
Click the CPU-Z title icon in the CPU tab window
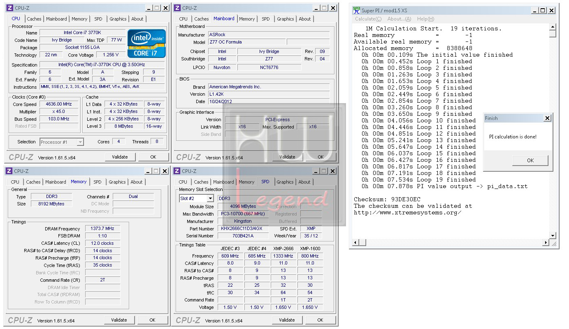point(10,8)
